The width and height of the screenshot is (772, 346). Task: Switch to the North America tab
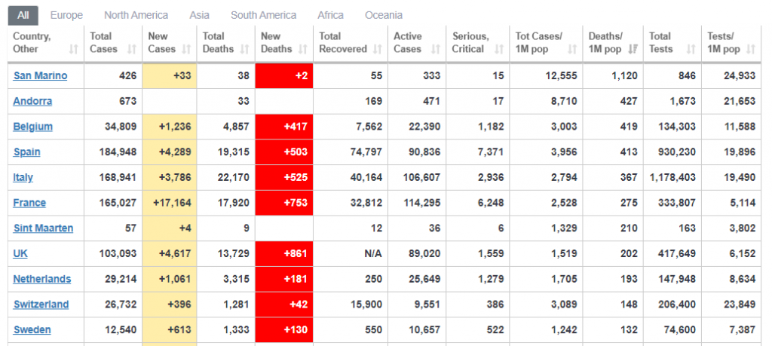[x=136, y=16]
